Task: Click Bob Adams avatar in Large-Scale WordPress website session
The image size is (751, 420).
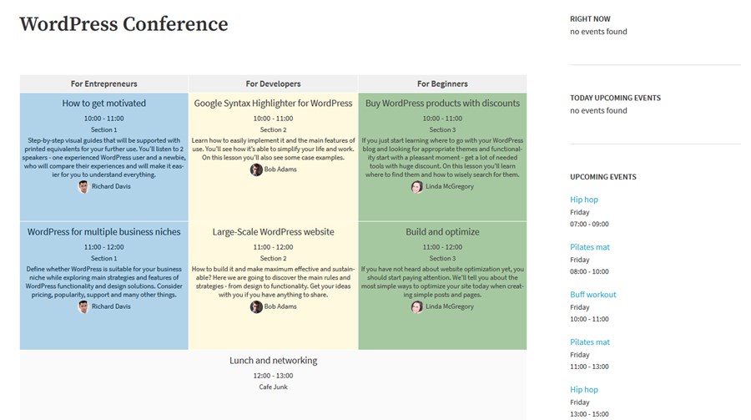Action: 256,306
